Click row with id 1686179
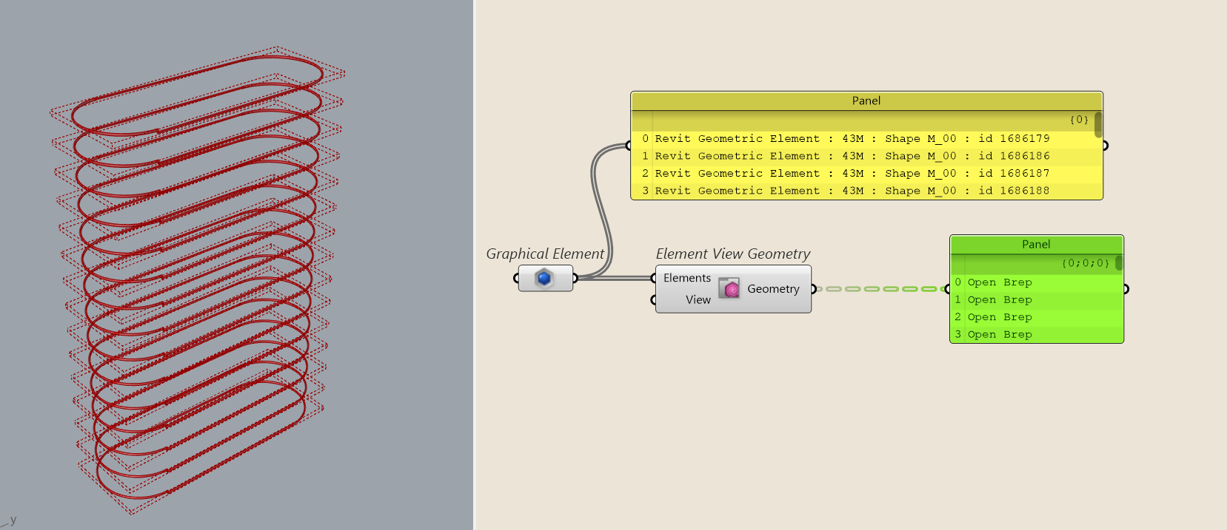The image size is (1227, 530). tap(852, 138)
